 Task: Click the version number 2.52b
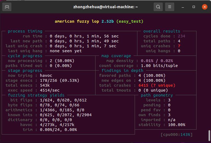pos(108,21)
